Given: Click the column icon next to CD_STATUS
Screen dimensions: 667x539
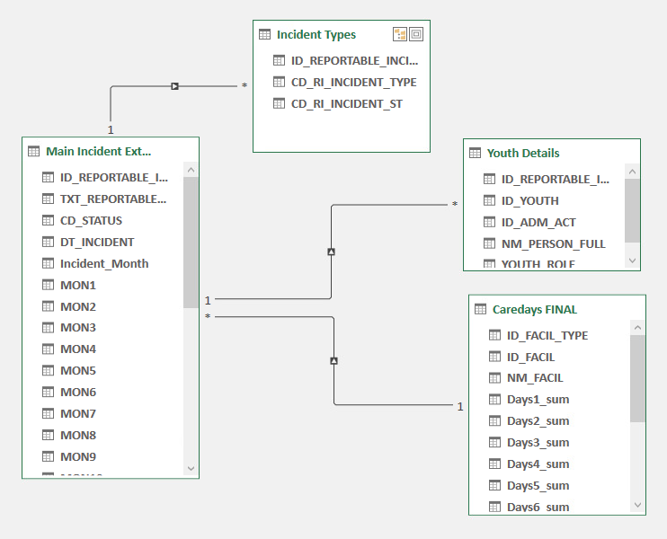Looking at the screenshot, I should tap(48, 220).
